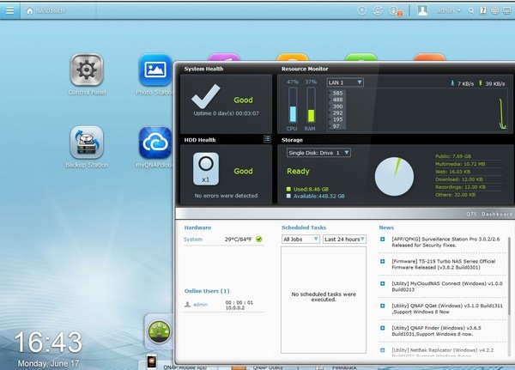Click the Available:448.52 GB legend
Image resolution: width=515 pixels, height=370 pixels.
tap(316, 197)
